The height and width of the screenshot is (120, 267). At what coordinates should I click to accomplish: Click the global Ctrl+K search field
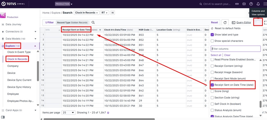215,4
